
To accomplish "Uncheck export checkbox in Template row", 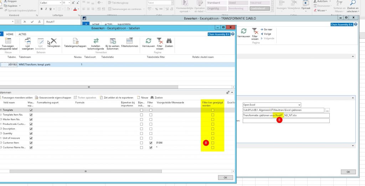I will (x=31, y=110).
